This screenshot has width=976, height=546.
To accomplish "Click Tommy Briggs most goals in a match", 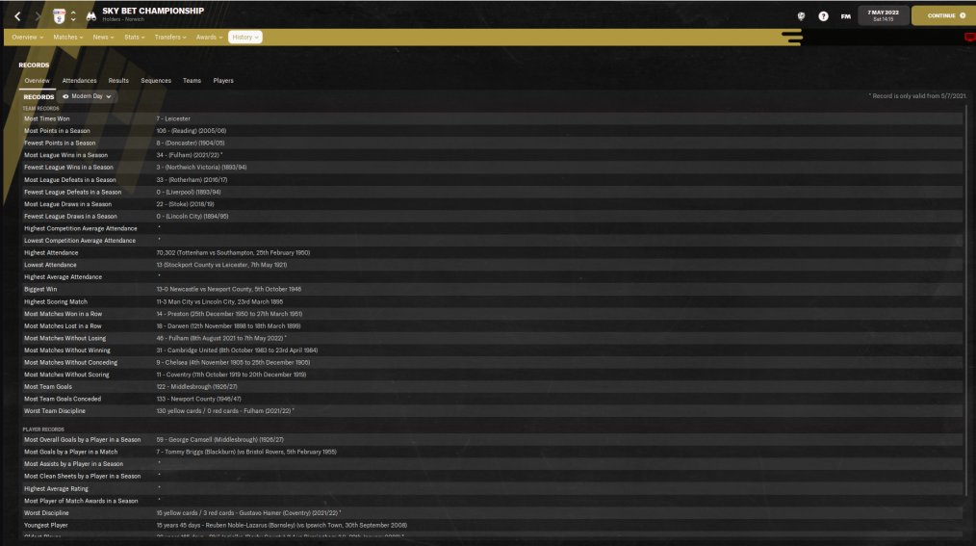I will [246, 453].
